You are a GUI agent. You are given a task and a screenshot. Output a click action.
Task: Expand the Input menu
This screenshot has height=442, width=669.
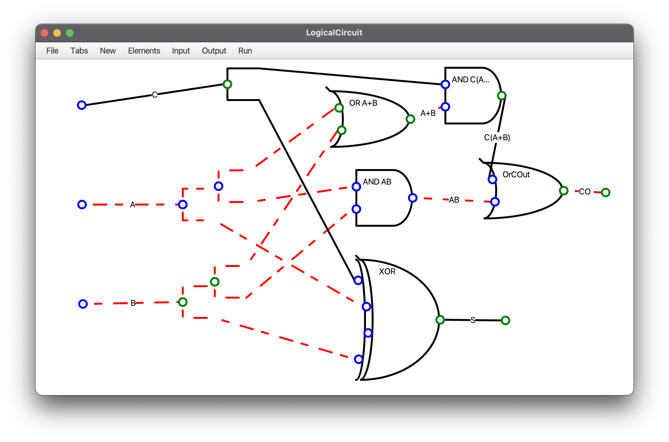[x=181, y=51]
